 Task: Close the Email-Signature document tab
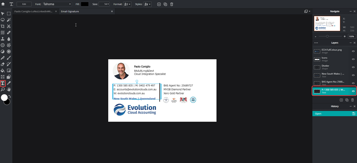pos(112,11)
